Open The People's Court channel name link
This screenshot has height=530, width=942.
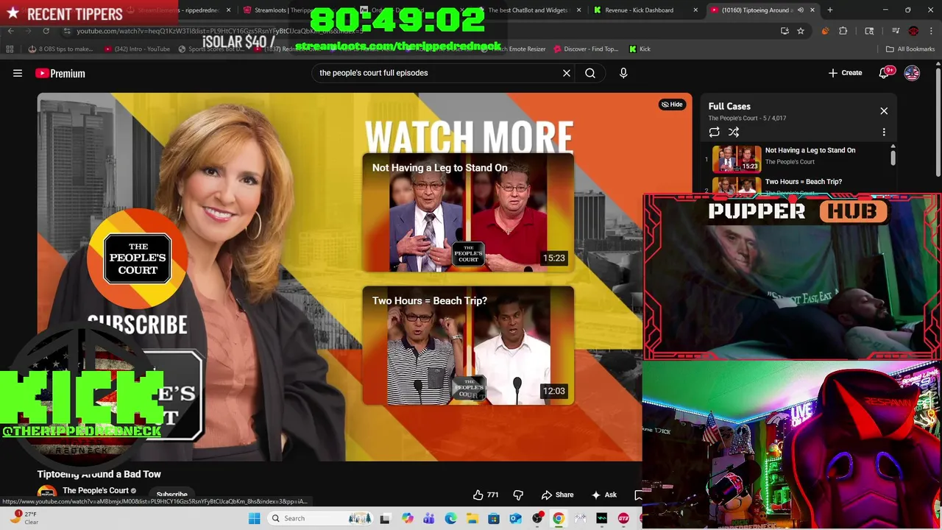click(x=96, y=490)
